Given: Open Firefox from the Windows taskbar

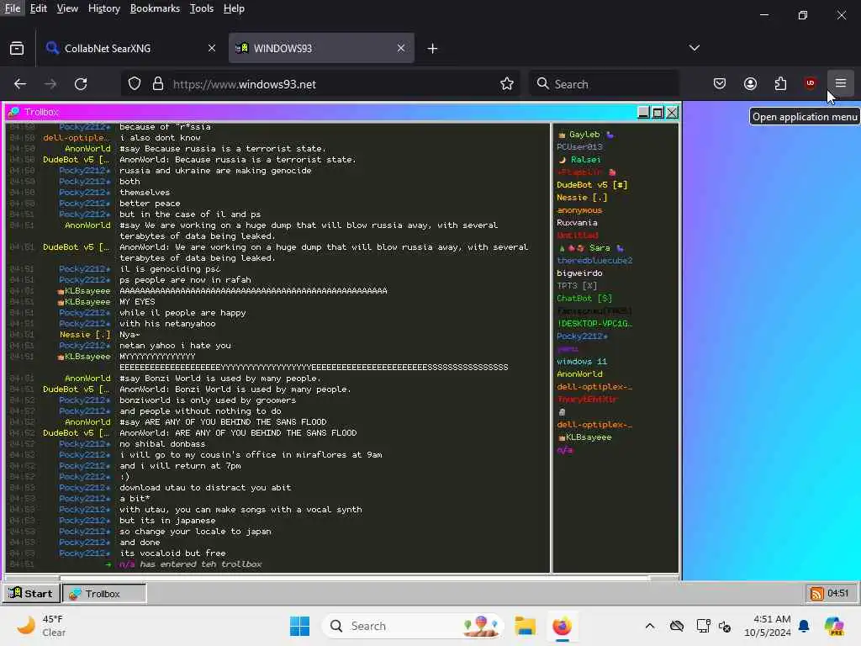Looking at the screenshot, I should 562,626.
